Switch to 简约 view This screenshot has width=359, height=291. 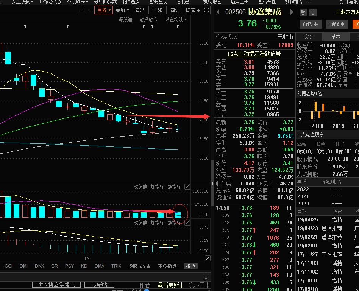coord(175,10)
